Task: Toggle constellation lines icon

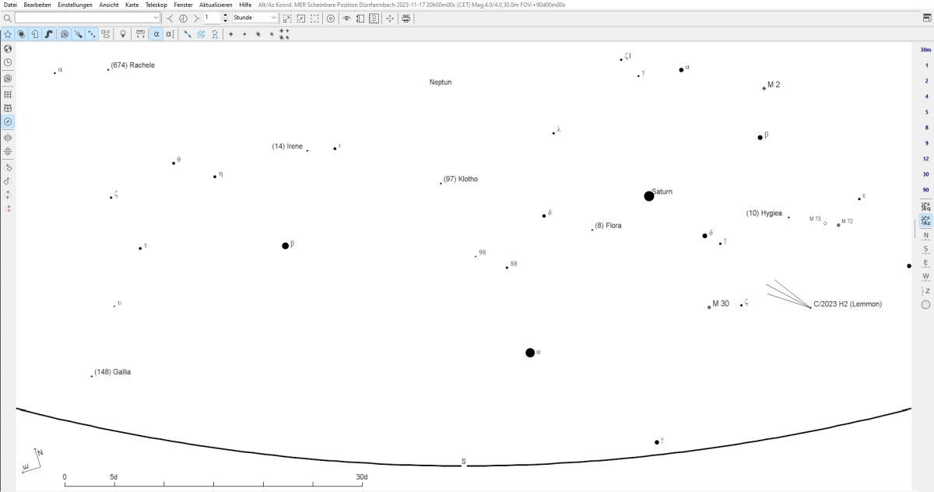Action: [x=188, y=34]
